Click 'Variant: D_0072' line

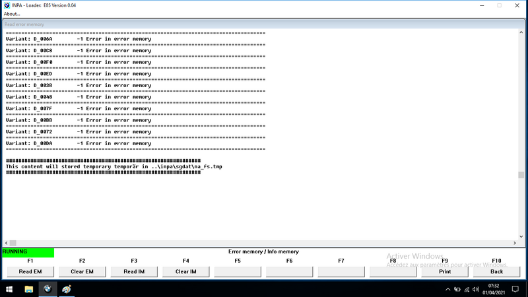click(78, 132)
